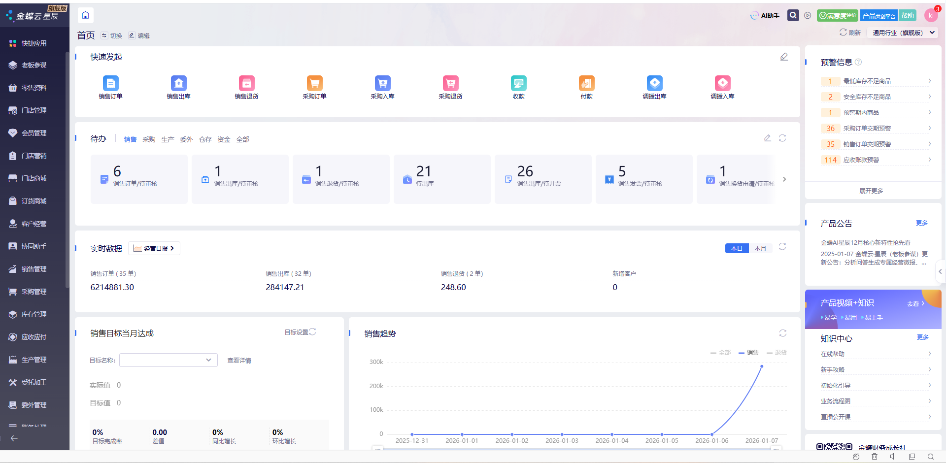The width and height of the screenshot is (946, 463).
Task: Open the 目标名称 dropdown
Action: 169,360
